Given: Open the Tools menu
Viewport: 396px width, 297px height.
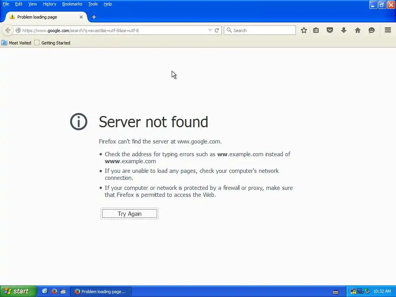Looking at the screenshot, I should pyautogui.click(x=93, y=4).
